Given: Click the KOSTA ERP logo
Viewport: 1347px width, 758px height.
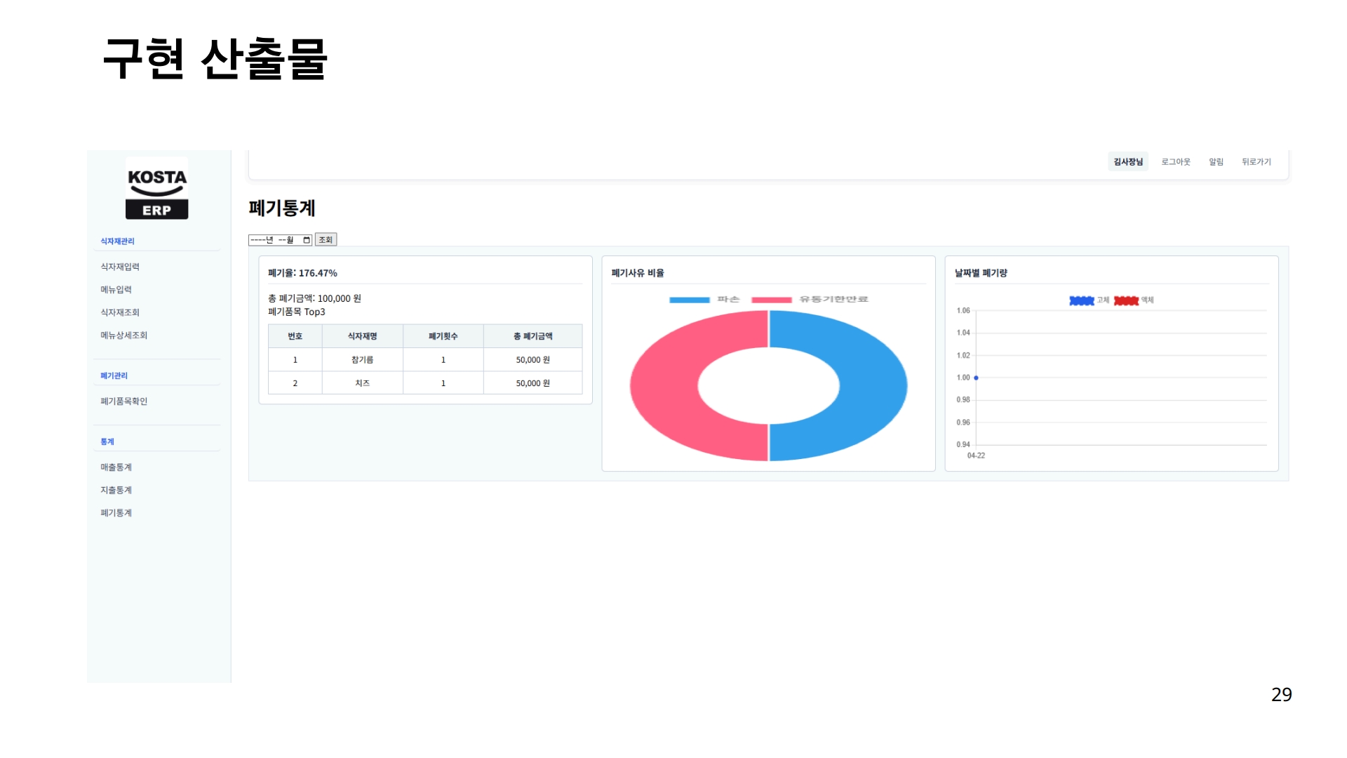Looking at the screenshot, I should pyautogui.click(x=156, y=189).
